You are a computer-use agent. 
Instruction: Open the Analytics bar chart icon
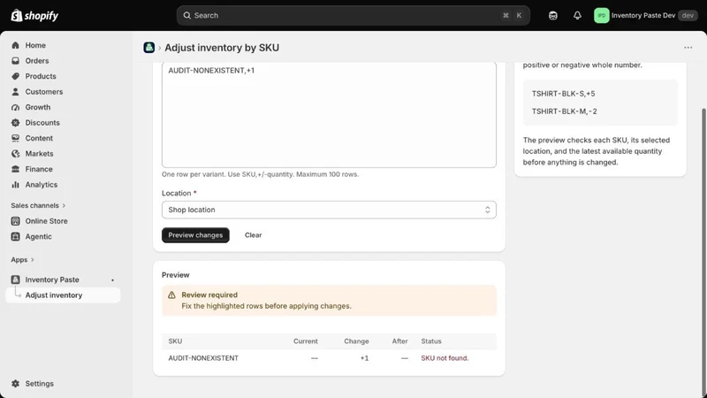(15, 185)
